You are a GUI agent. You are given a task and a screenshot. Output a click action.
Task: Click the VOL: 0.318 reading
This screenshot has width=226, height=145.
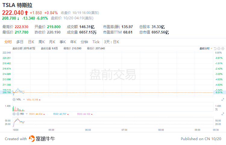click(x=33, y=100)
